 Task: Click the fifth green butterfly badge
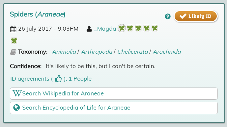tap(155, 28)
